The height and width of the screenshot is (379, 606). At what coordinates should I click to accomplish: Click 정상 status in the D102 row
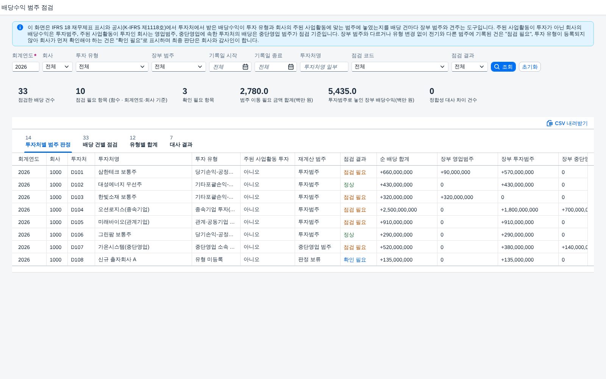point(349,185)
